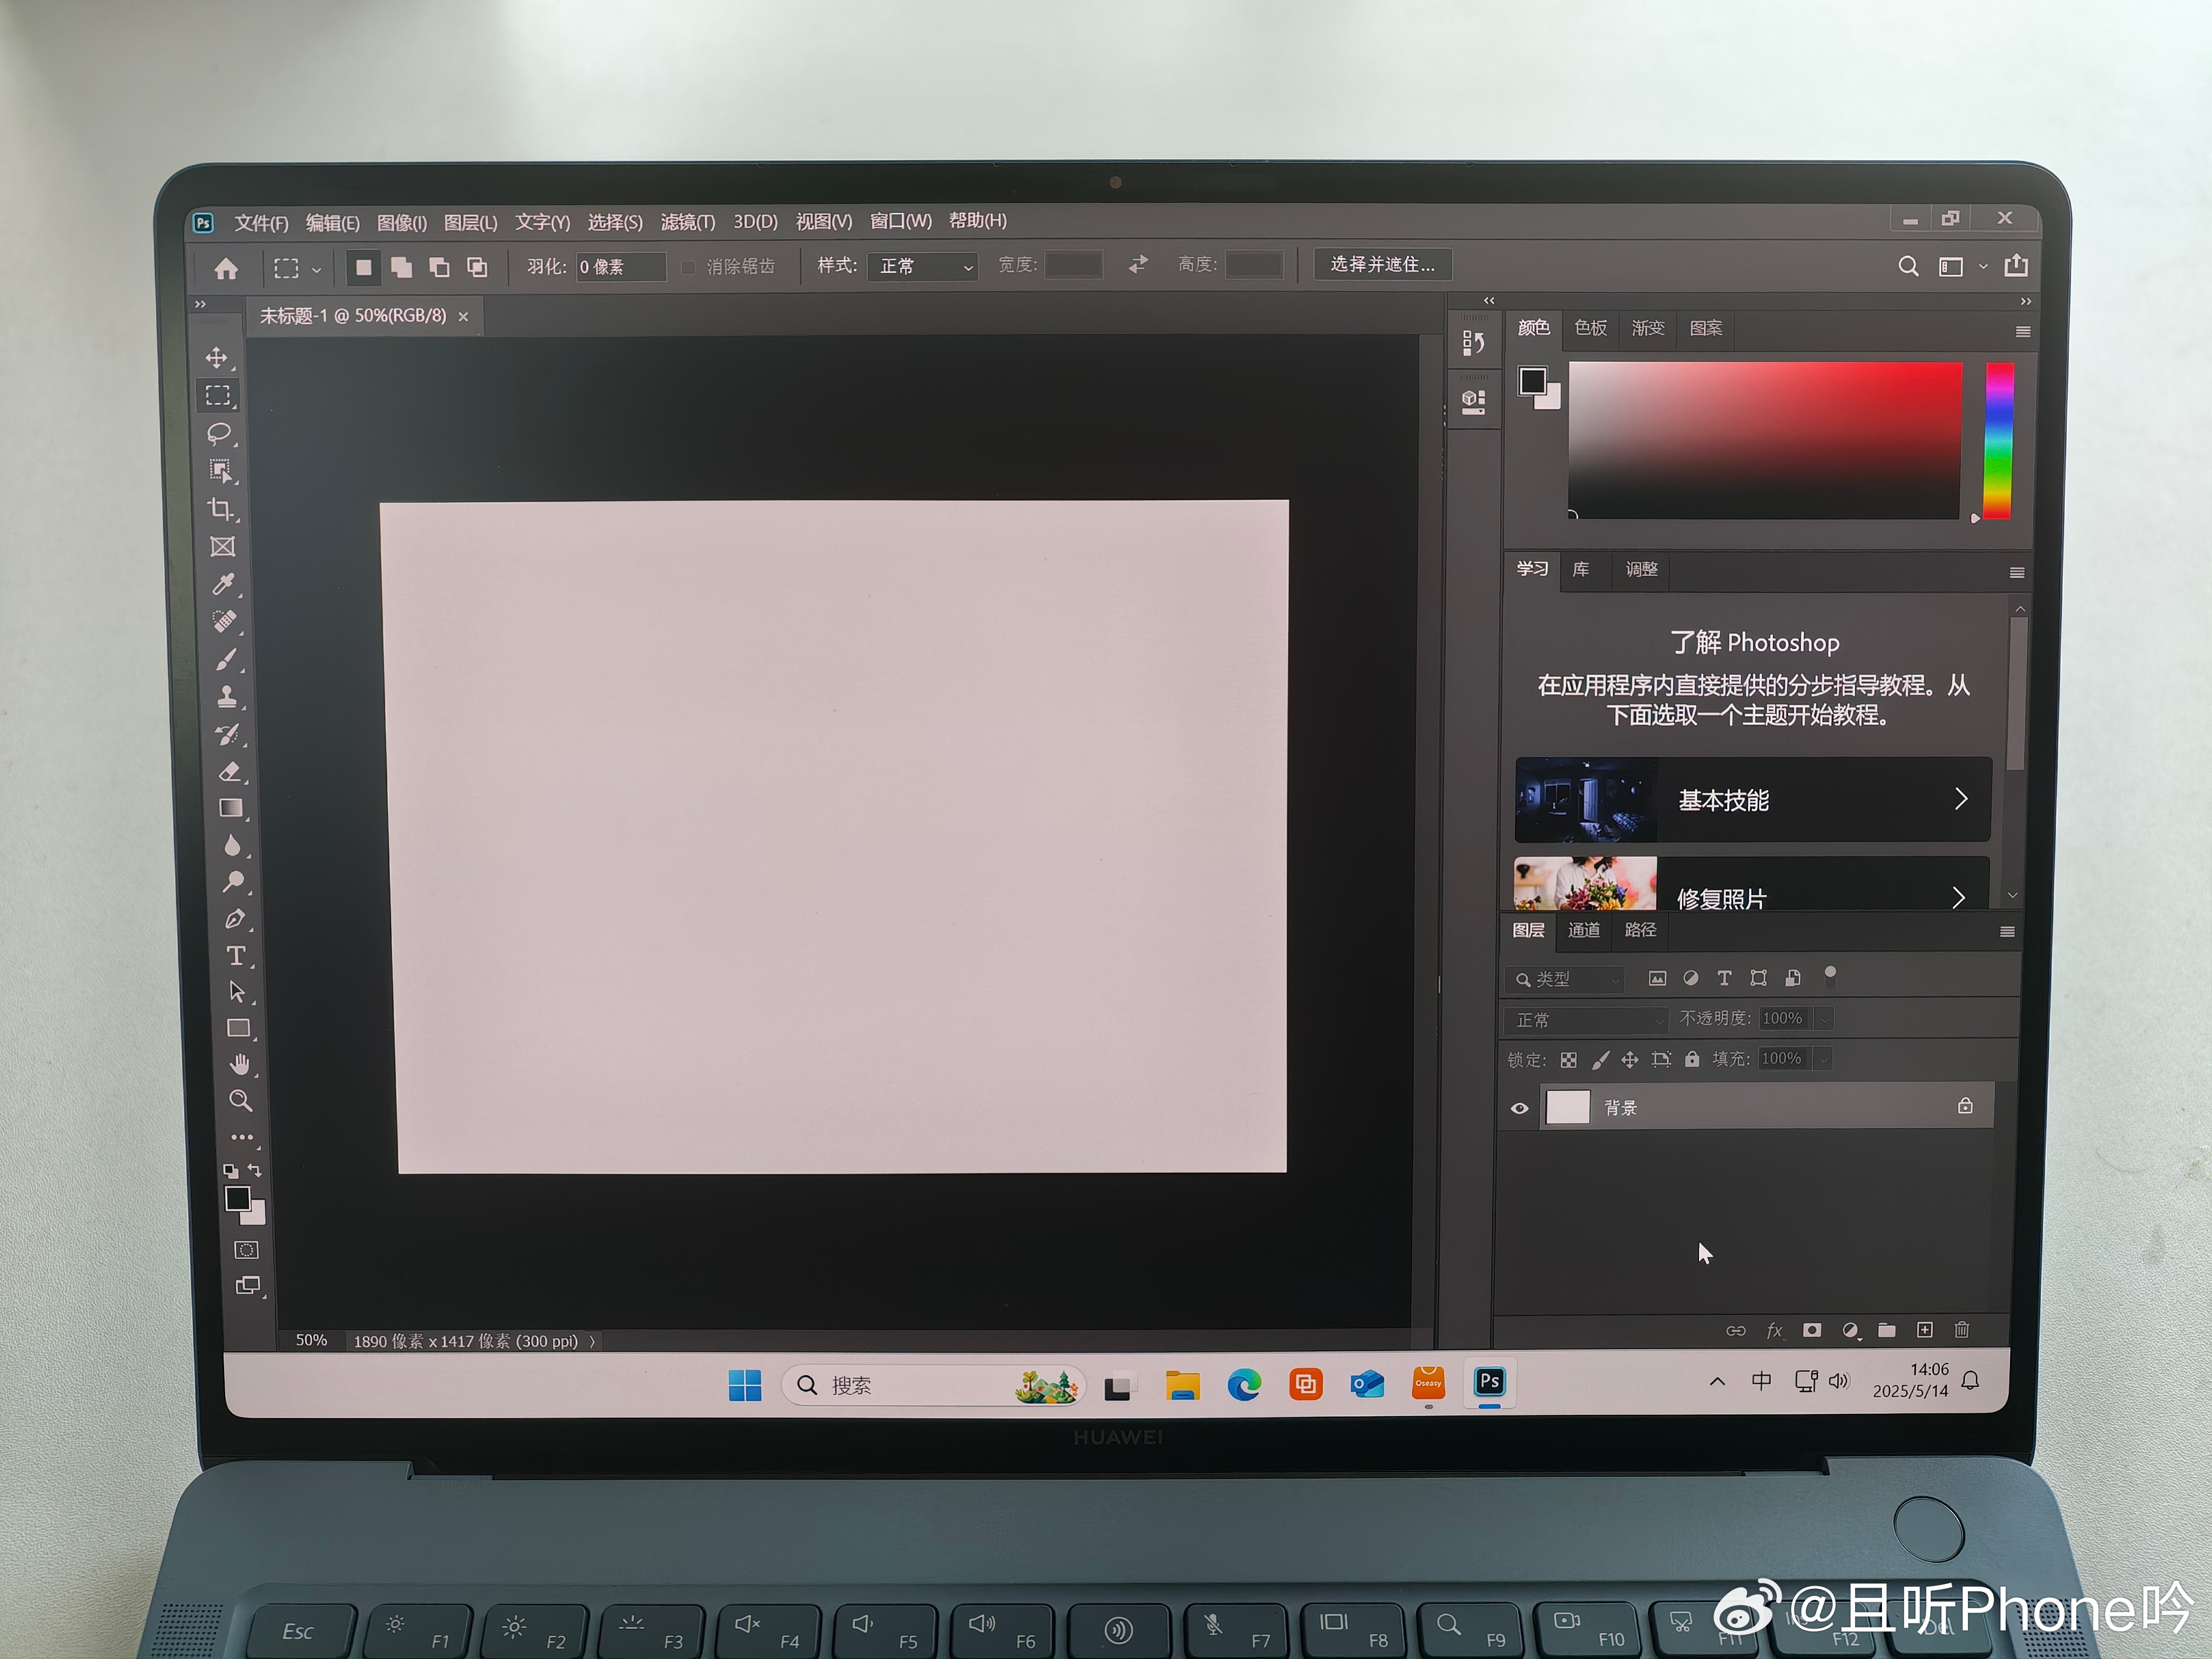Select the Hand tool
Screen dimensions: 2212x1659
coord(239,1064)
